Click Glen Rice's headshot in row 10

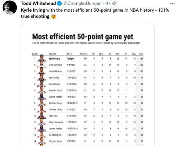(42, 115)
